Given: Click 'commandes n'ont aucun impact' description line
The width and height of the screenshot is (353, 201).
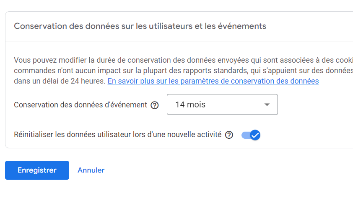Looking at the screenshot, I should click(x=183, y=71).
